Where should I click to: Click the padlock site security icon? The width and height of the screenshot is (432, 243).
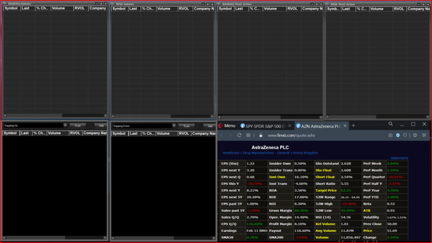click(260, 136)
